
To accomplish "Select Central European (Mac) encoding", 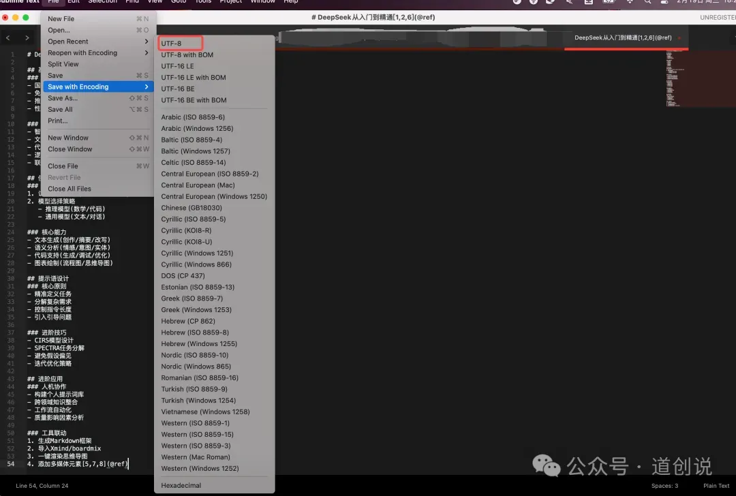I will click(x=215, y=185).
